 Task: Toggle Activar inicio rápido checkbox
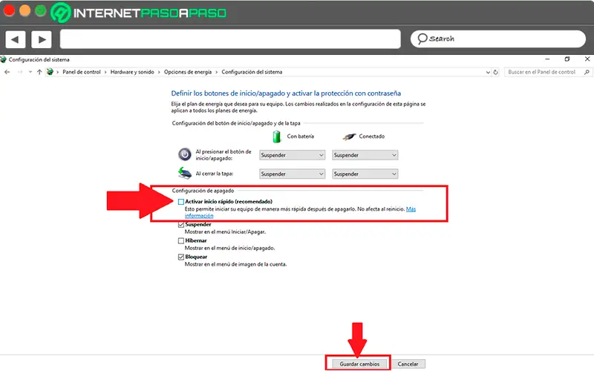[x=181, y=202]
